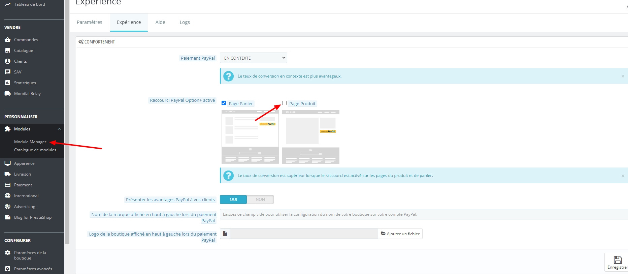Dismiss the contexte conversion info alert
This screenshot has width=628, height=274.
[x=623, y=77]
